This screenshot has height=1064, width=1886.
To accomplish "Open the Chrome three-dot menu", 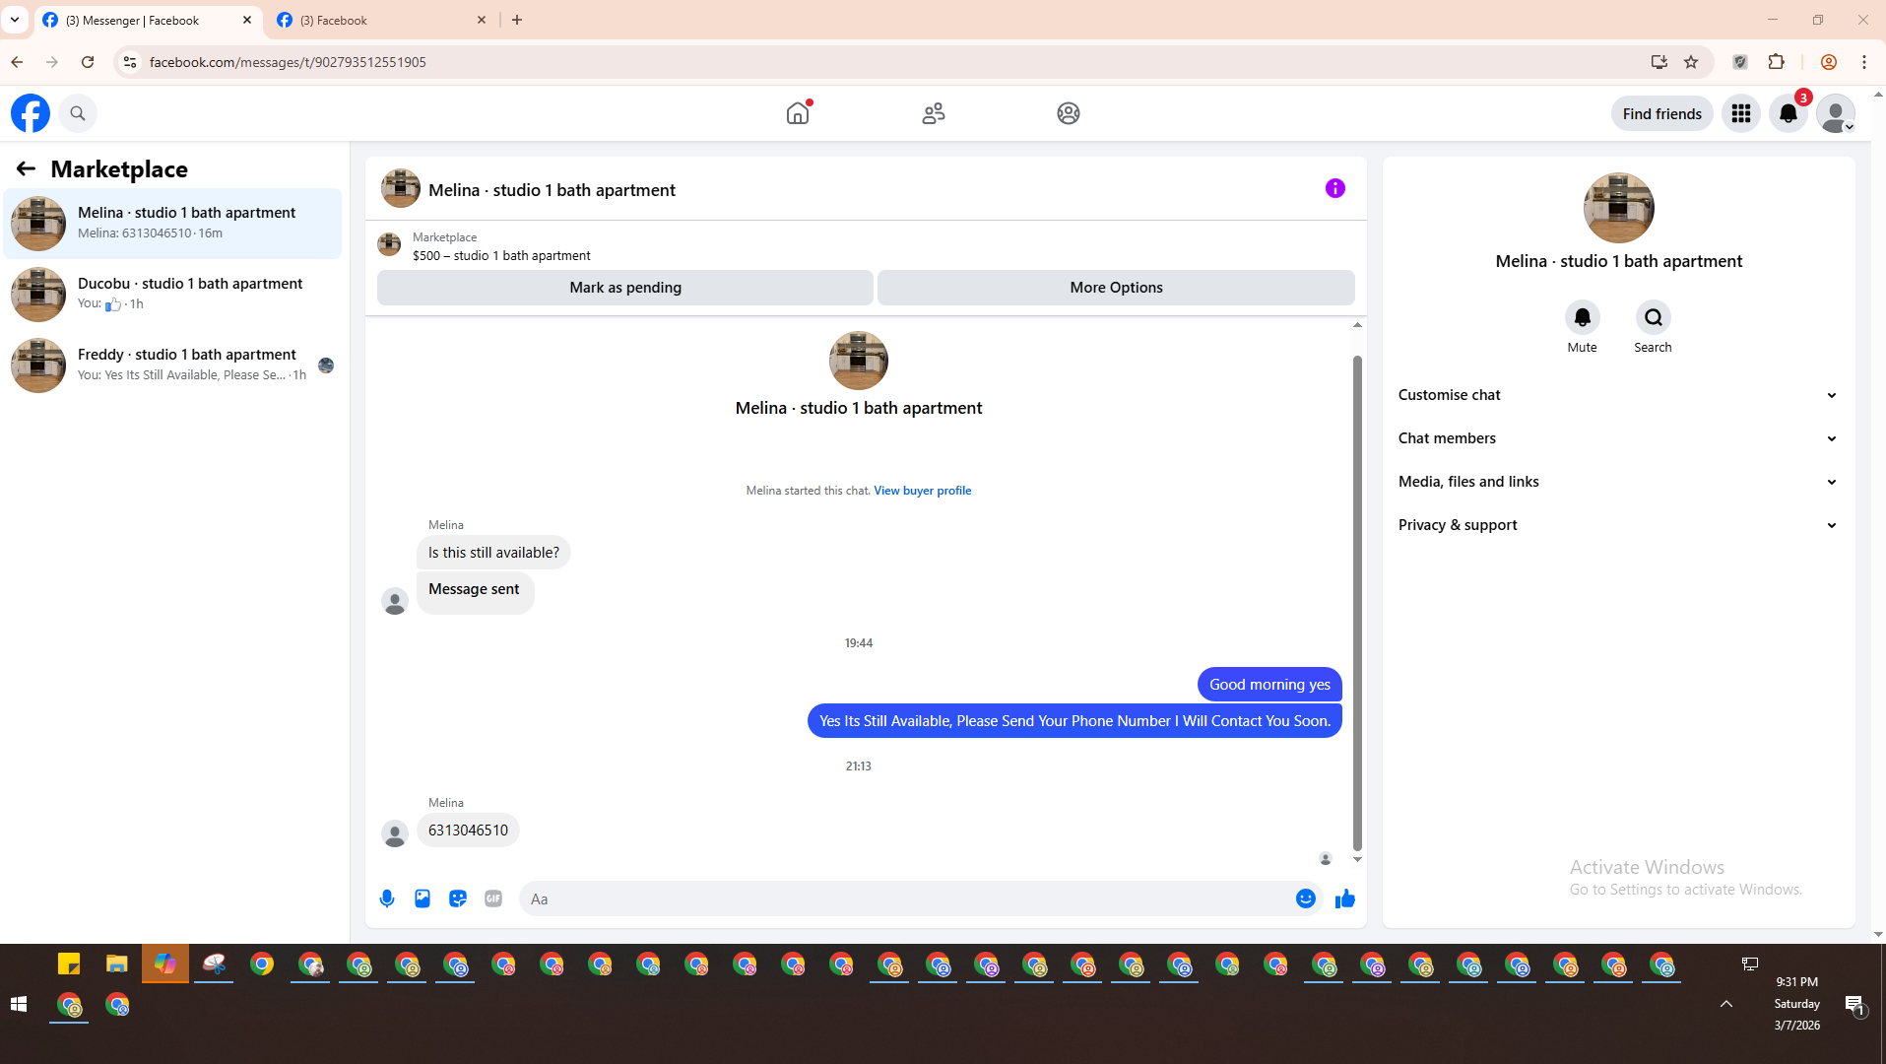I will click(1864, 62).
